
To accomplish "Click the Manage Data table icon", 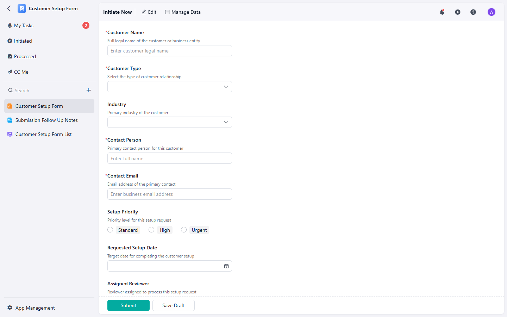I will click(x=167, y=12).
